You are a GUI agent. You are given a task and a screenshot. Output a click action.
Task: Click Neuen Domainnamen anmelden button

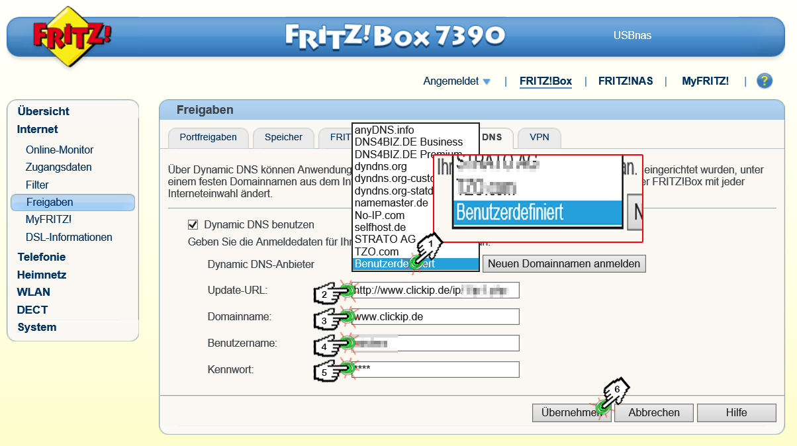[x=564, y=263]
